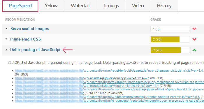Click the red down arrow beside C (75)
Image resolution: width=204 pixels, height=109 pixels.
click(194, 39)
